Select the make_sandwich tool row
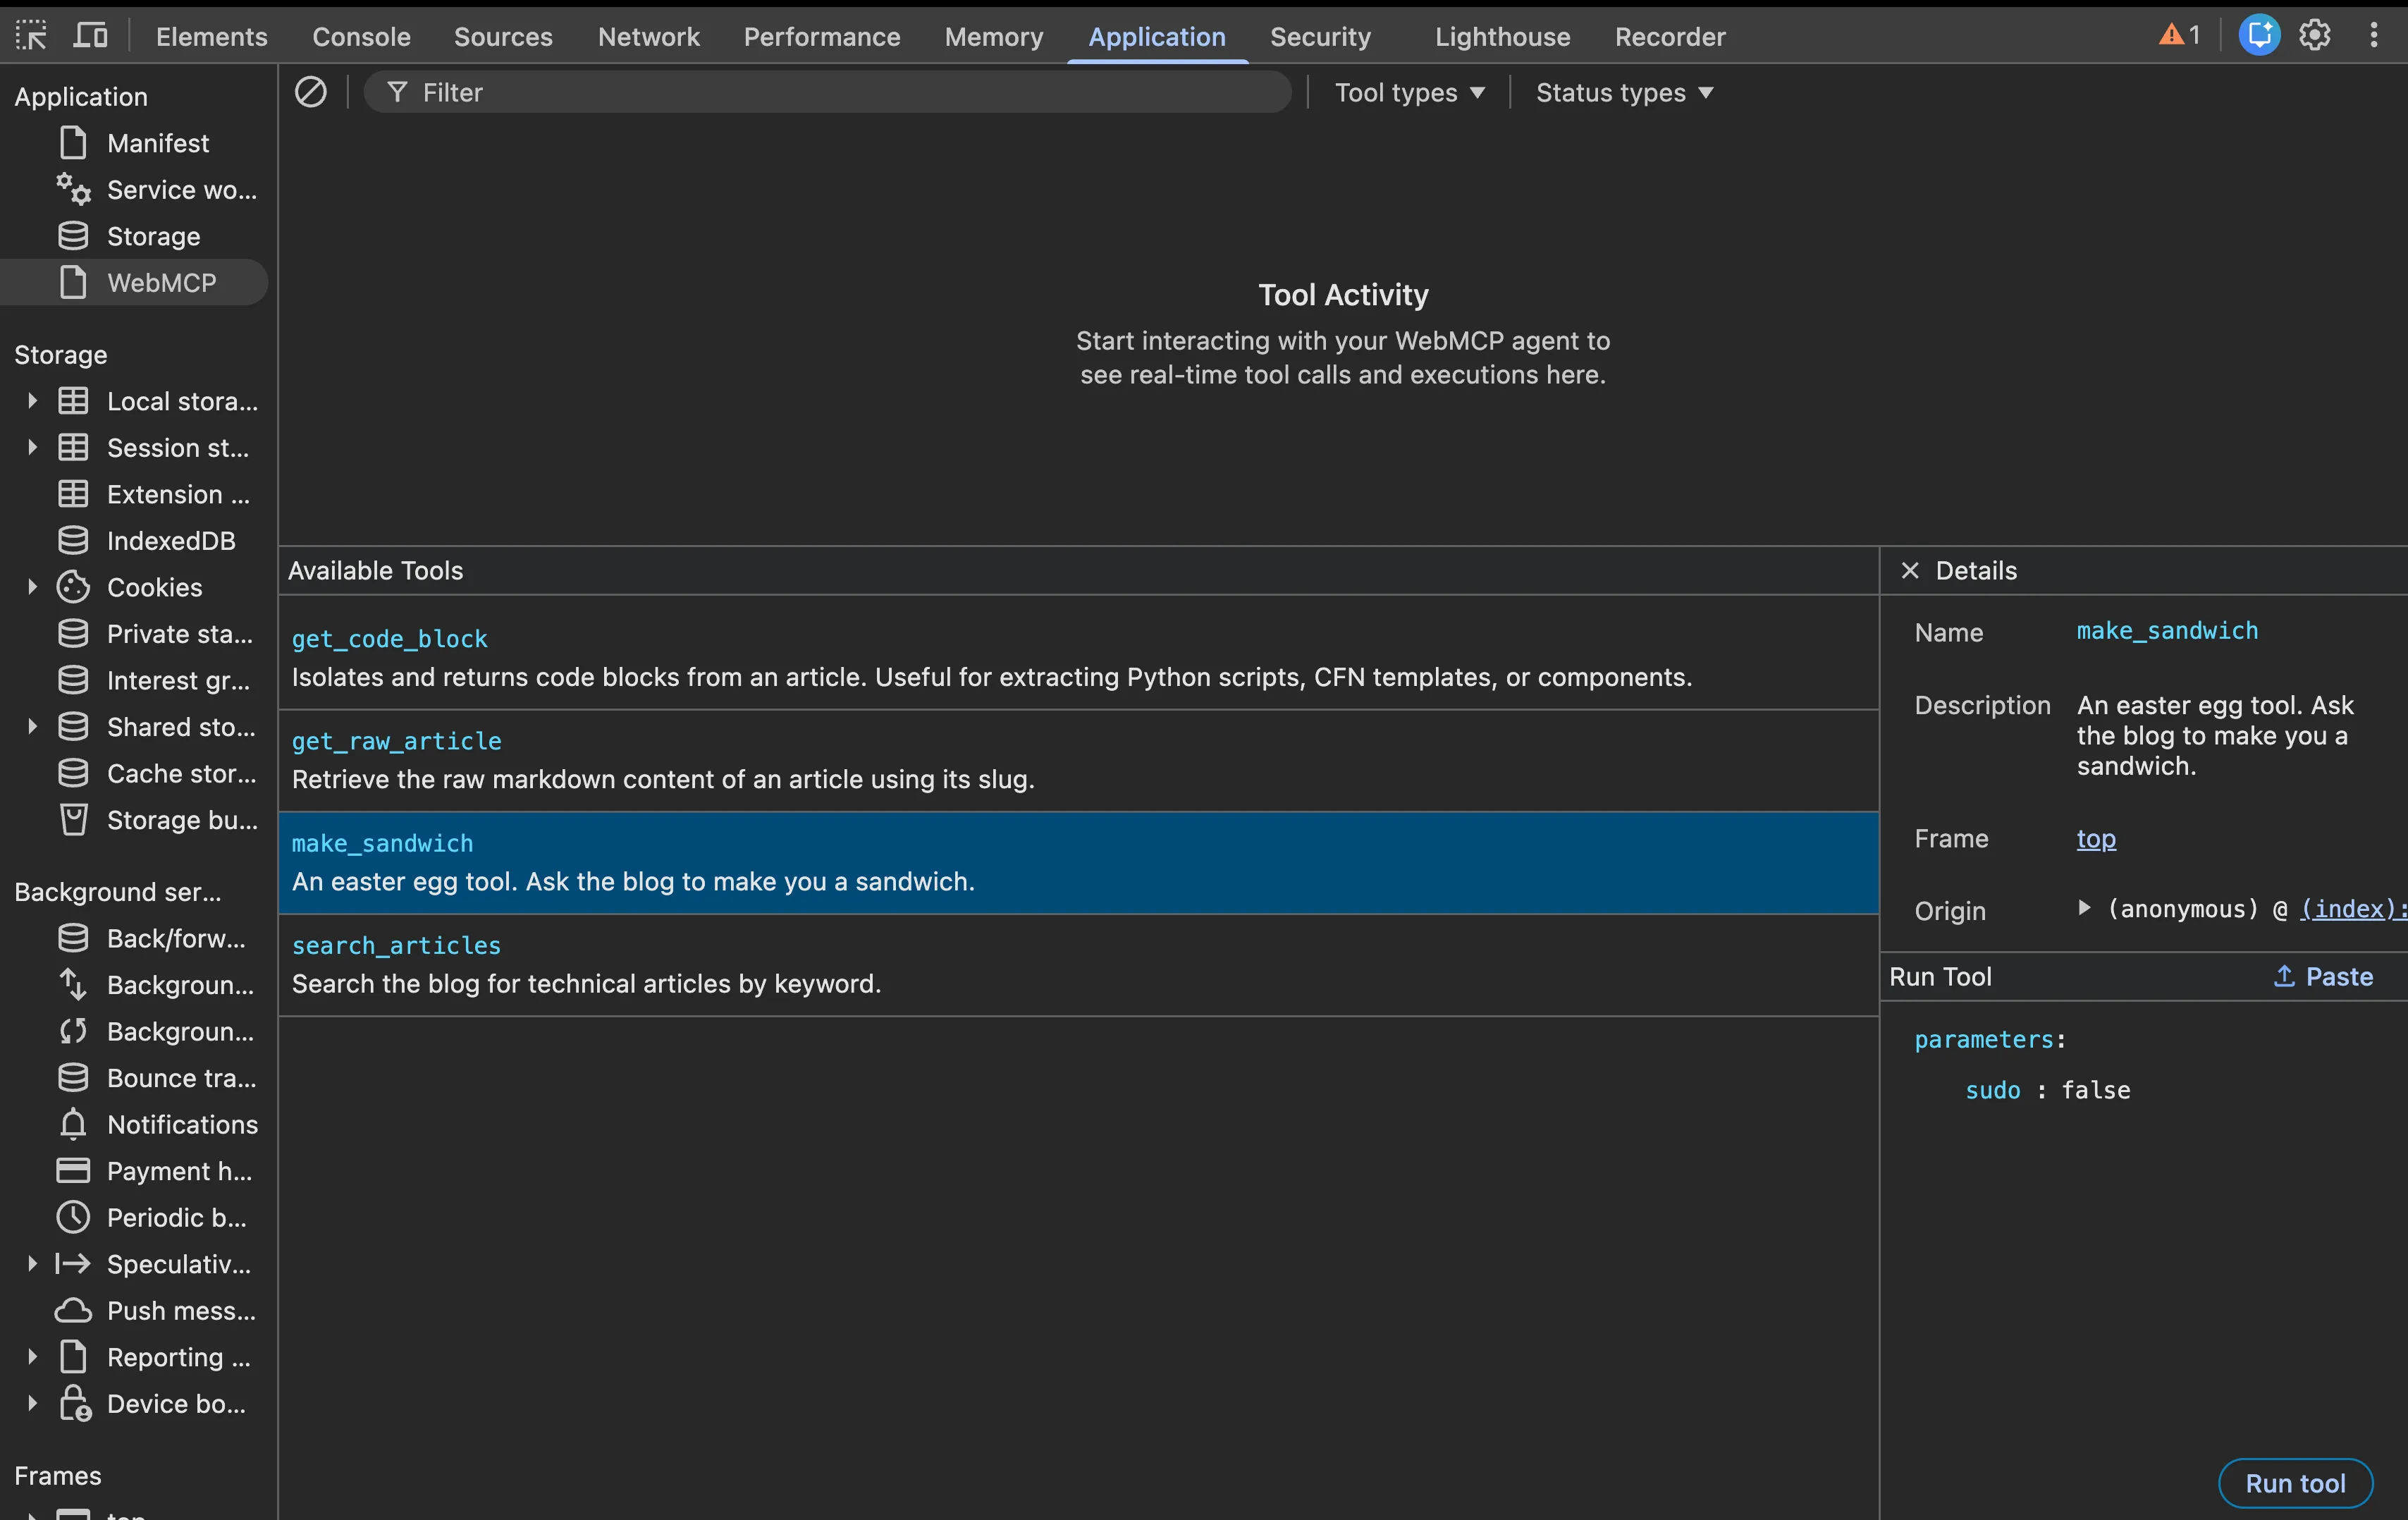Screen dimensions: 2408x1520 click(1078, 862)
